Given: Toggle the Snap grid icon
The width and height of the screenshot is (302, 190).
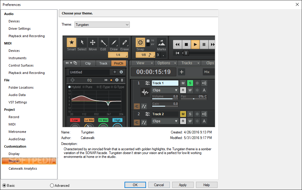Looking at the screenshot, I should coord(140,42).
